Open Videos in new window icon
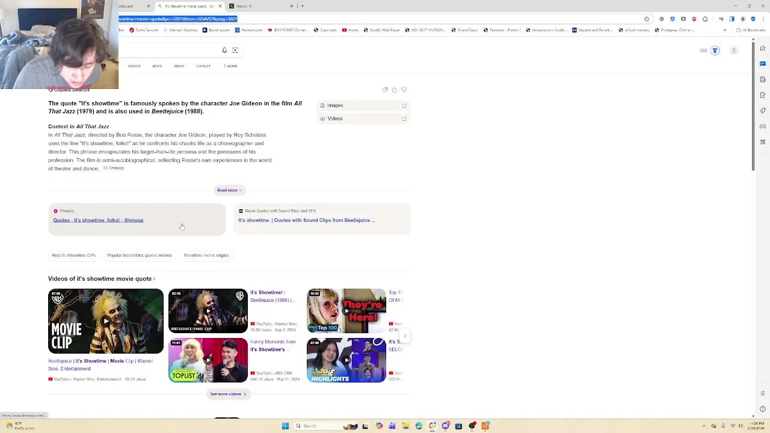Screen dimensions: 770x433 pos(404,118)
